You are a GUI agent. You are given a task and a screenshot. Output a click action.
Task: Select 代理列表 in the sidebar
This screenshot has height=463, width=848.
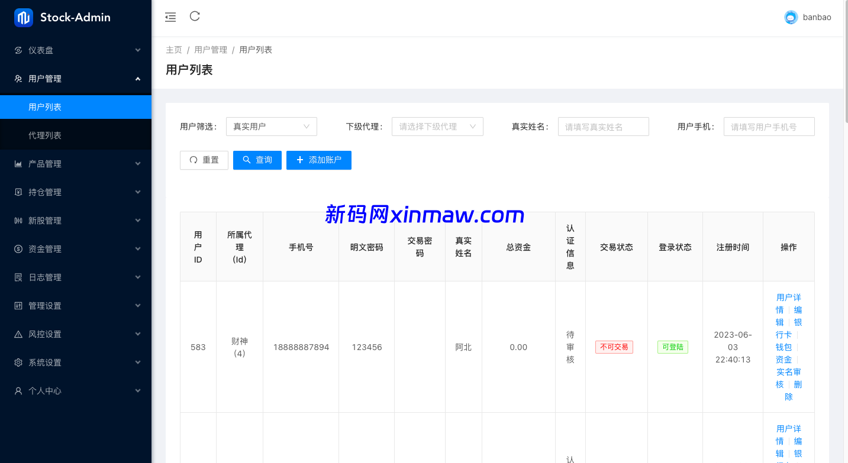click(x=45, y=135)
